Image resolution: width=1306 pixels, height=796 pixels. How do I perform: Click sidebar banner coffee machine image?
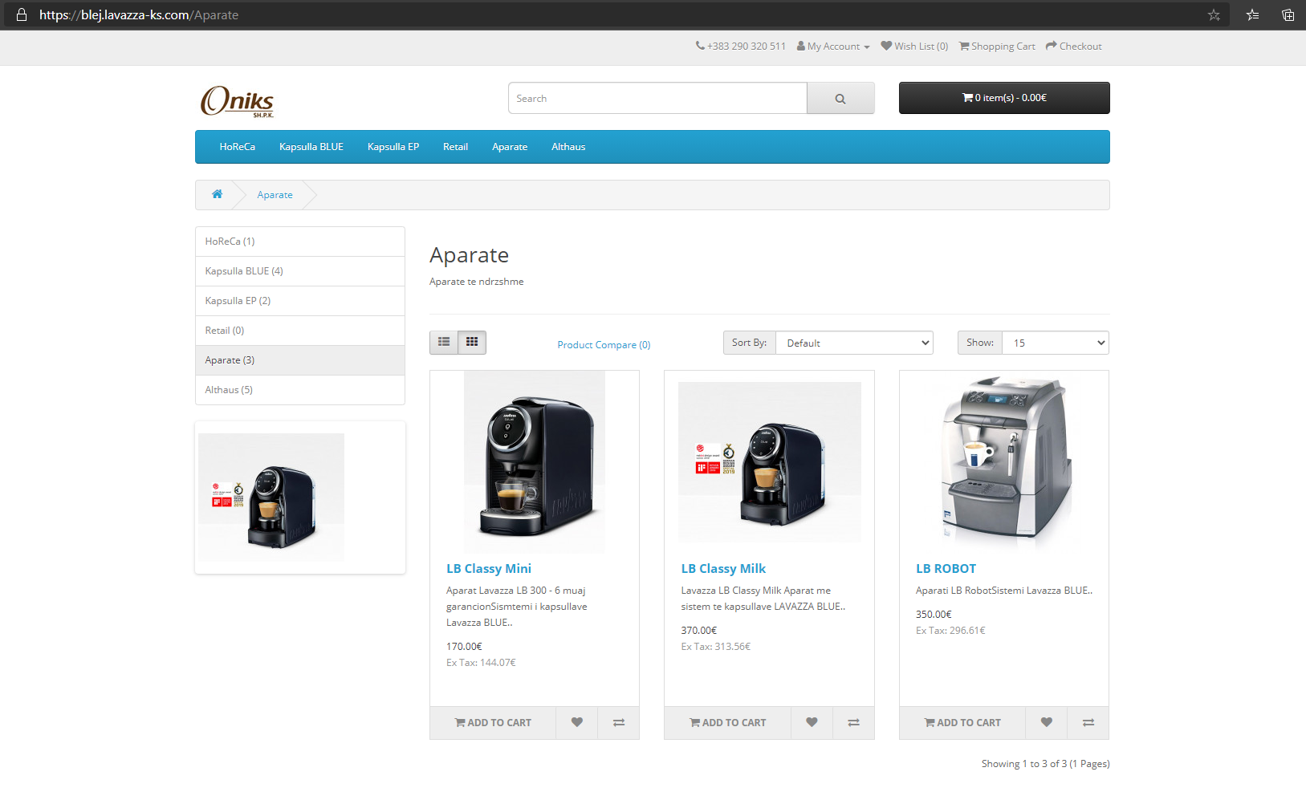(271, 497)
